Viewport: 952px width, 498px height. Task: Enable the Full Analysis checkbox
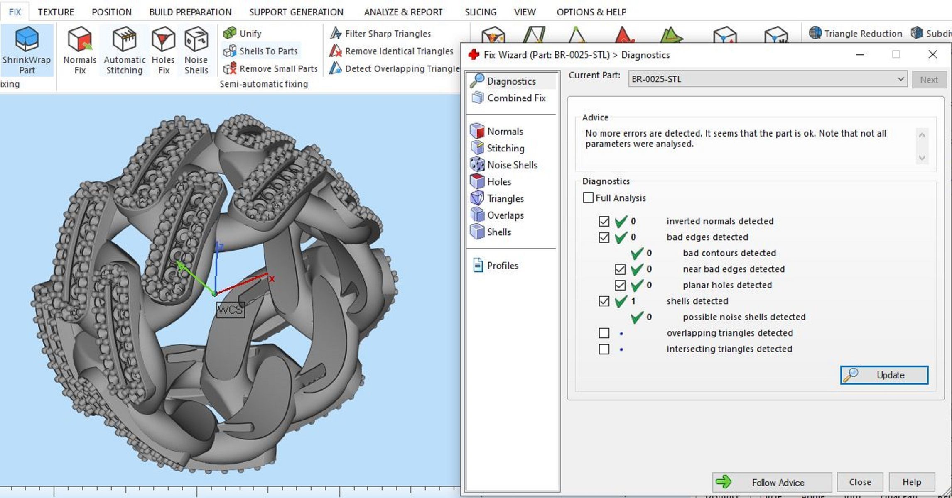coord(588,198)
